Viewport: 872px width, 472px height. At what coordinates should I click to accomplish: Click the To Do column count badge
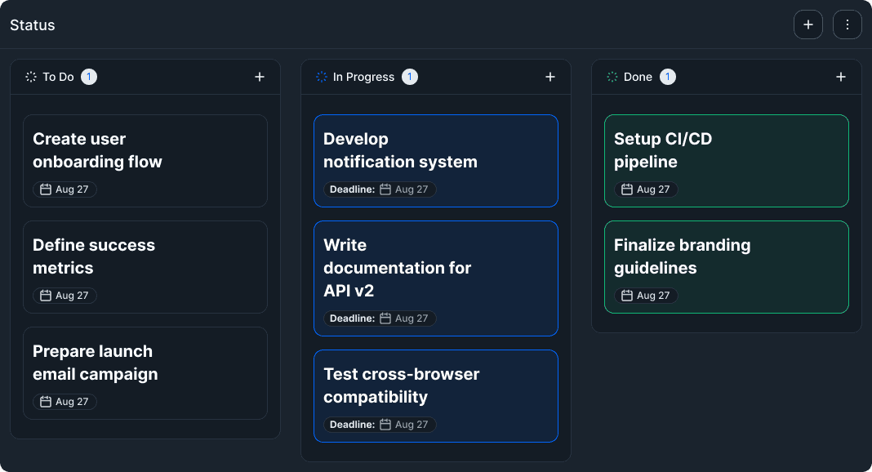(x=89, y=77)
